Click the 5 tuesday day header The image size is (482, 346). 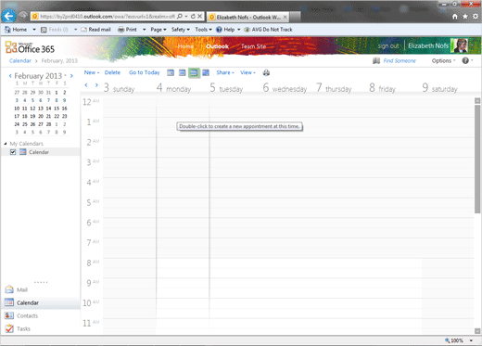coord(226,88)
